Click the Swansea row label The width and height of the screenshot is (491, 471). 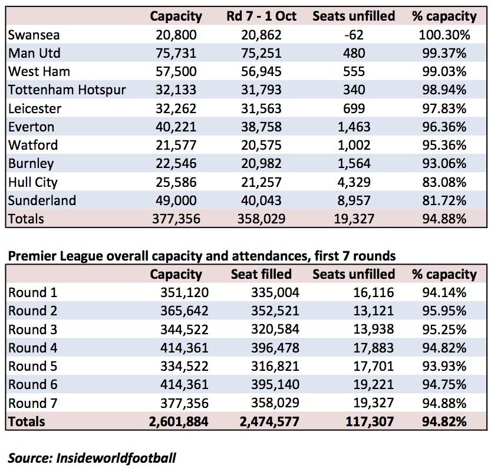point(34,35)
